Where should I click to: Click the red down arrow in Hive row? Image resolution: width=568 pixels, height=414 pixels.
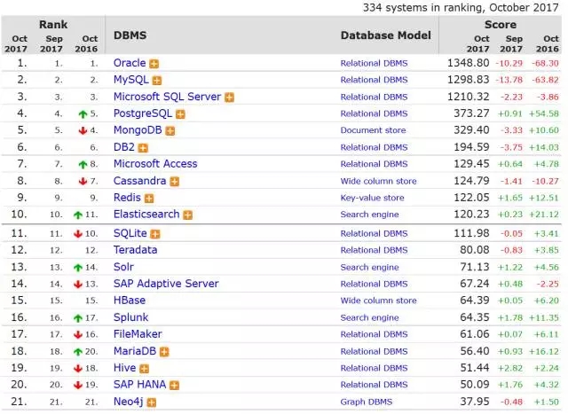(x=78, y=369)
